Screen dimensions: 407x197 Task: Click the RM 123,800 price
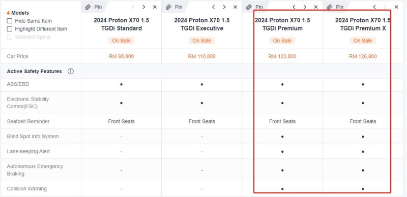coord(282,56)
